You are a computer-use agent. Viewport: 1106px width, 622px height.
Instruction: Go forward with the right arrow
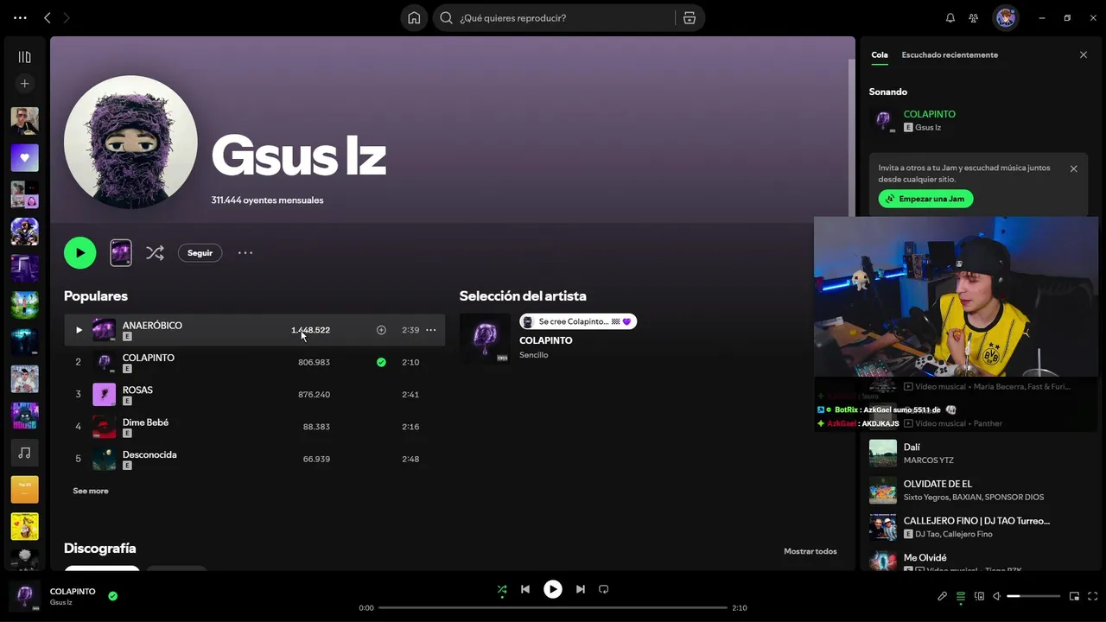[67, 17]
